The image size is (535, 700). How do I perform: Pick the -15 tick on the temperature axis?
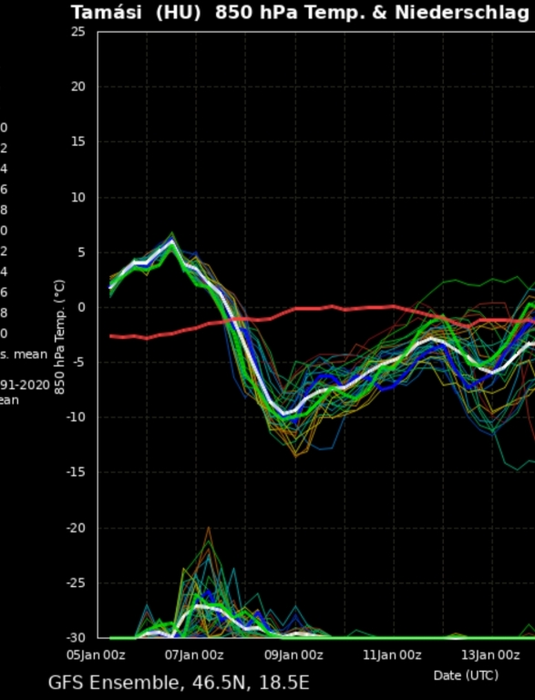pyautogui.click(x=76, y=472)
